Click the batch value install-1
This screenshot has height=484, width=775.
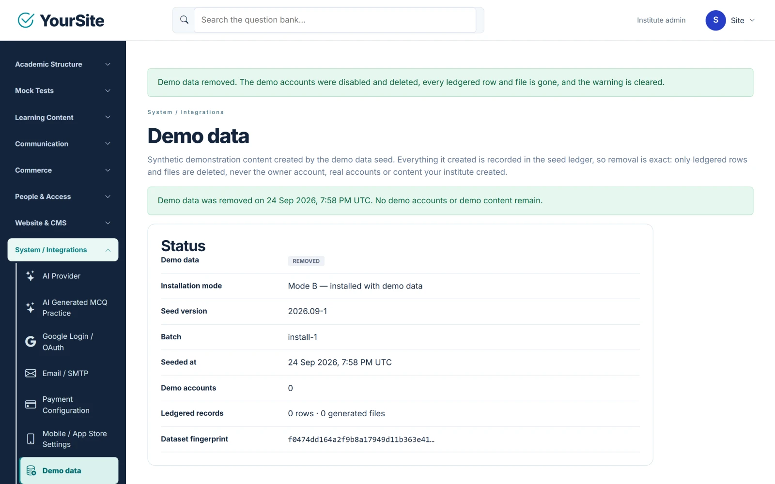pos(303,337)
